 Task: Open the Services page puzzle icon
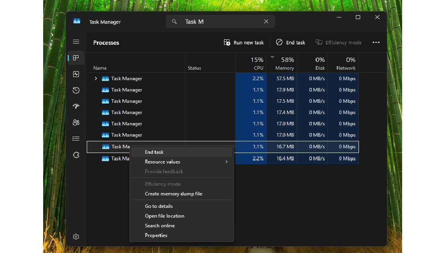tap(76, 155)
